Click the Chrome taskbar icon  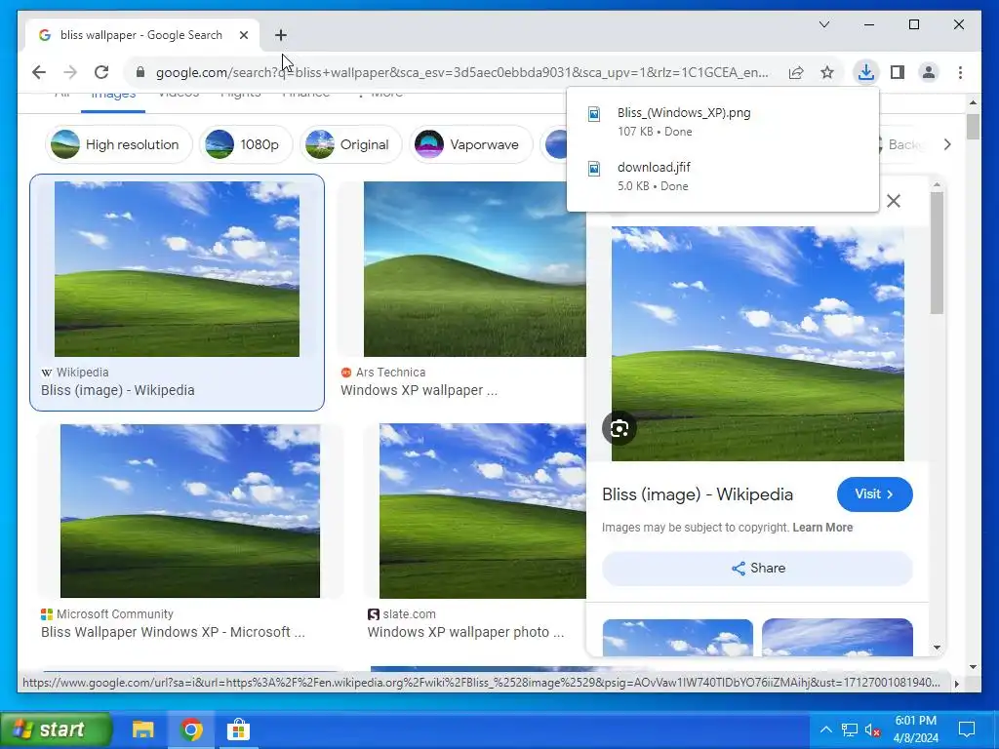click(190, 729)
